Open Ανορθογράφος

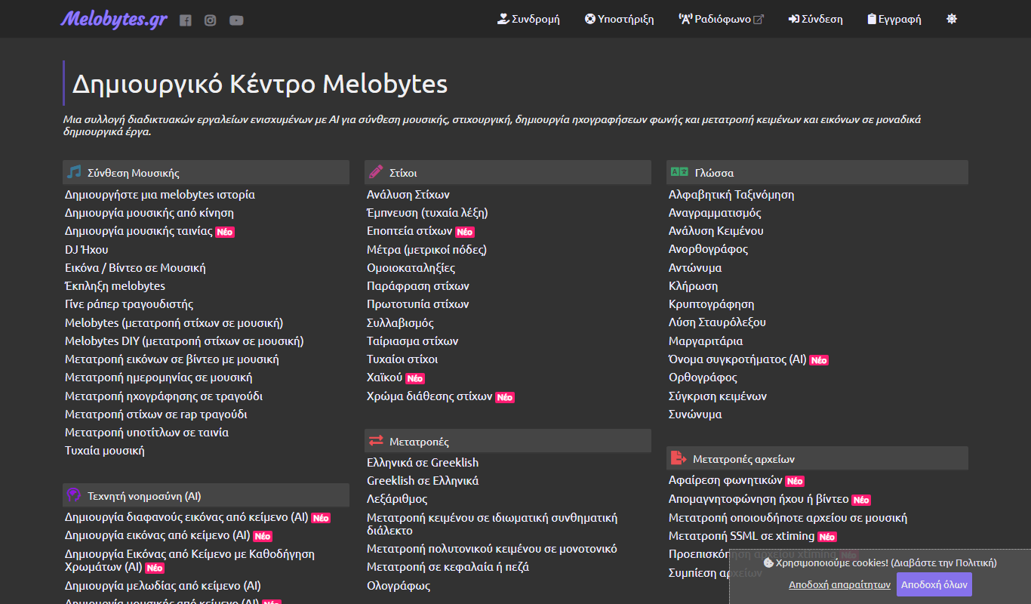pos(709,249)
